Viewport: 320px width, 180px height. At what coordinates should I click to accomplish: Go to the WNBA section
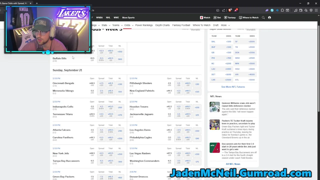pyautogui.click(x=99, y=17)
